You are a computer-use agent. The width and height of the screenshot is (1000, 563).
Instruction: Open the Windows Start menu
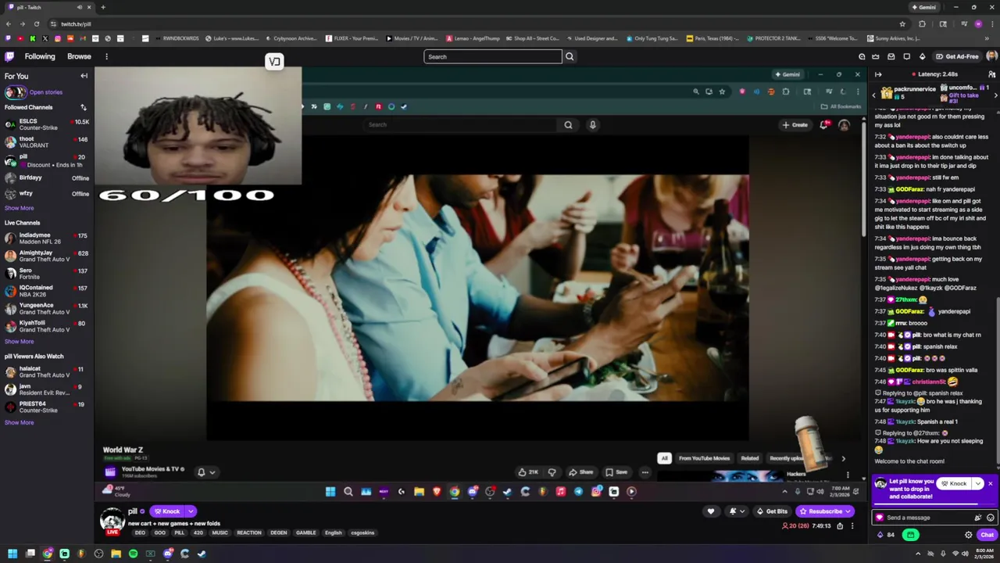[x=12, y=554]
